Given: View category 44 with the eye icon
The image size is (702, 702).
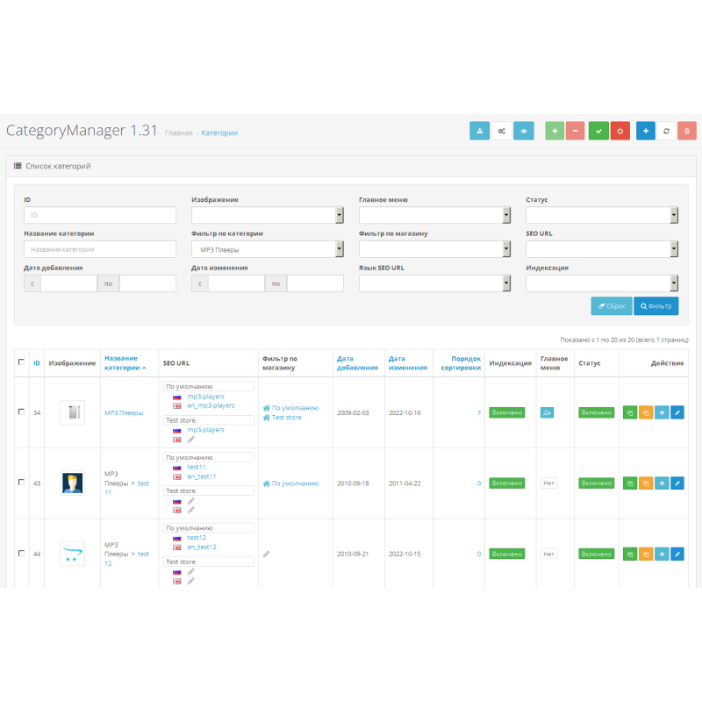Looking at the screenshot, I should point(662,554).
